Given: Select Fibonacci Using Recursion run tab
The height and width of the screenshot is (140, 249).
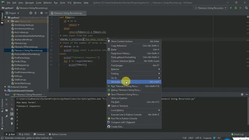Looking at the screenshot, I should (x=29, y=94).
